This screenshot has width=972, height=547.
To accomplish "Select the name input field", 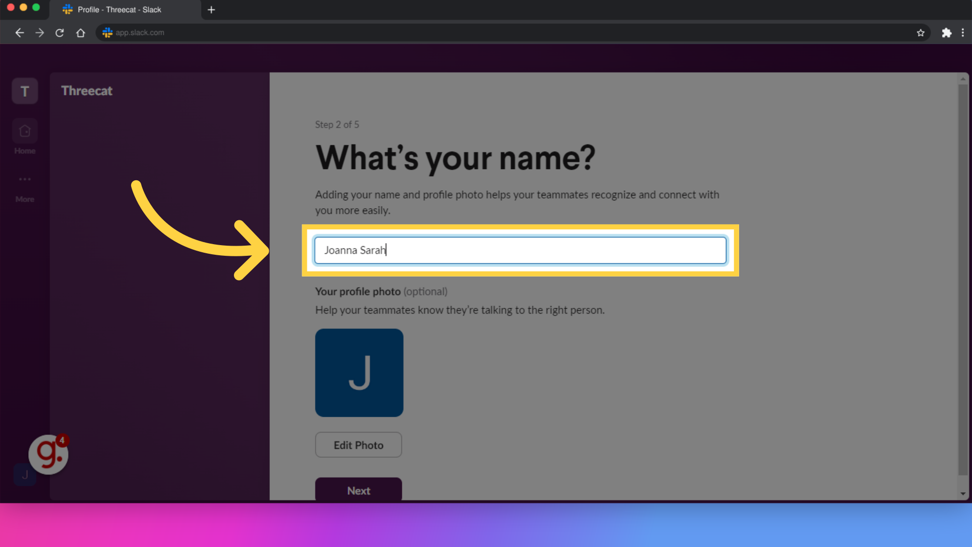I will point(520,250).
